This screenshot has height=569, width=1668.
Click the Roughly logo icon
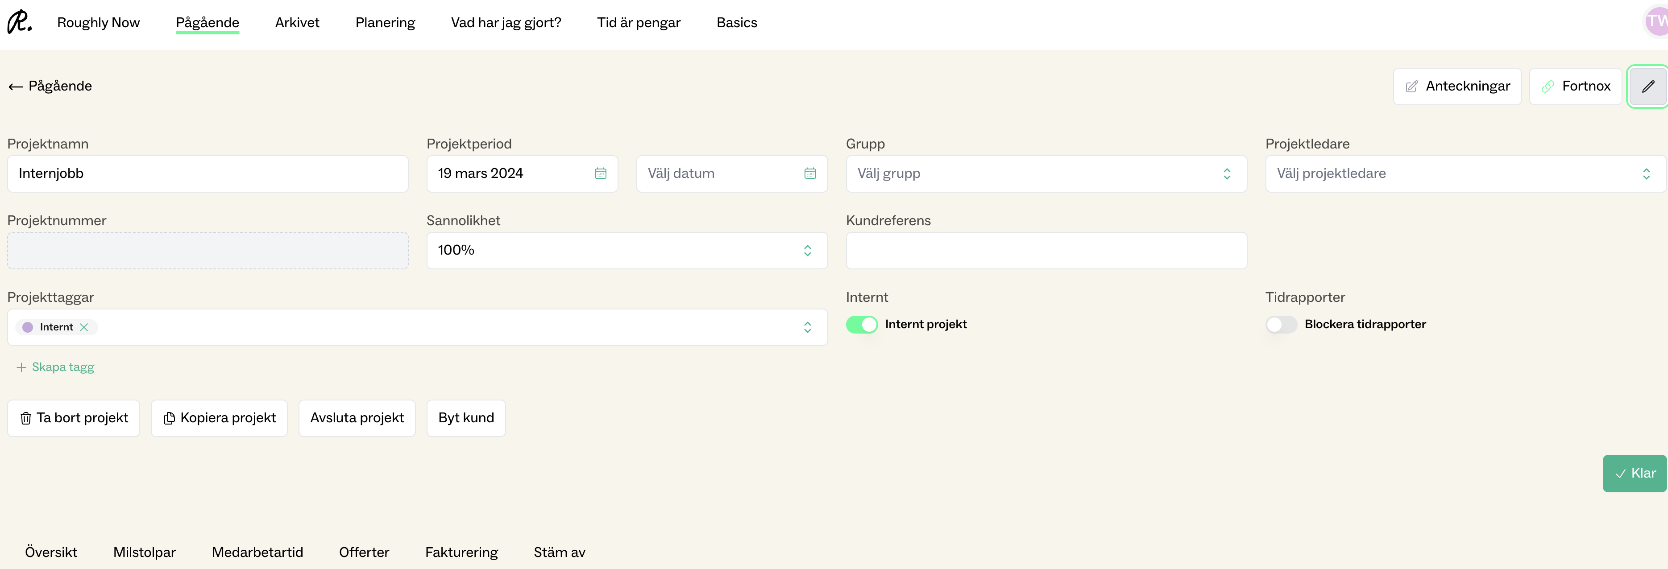[20, 22]
